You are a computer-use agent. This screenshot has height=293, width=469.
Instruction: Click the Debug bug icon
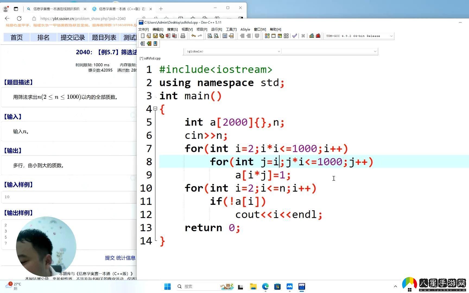[x=318, y=36]
